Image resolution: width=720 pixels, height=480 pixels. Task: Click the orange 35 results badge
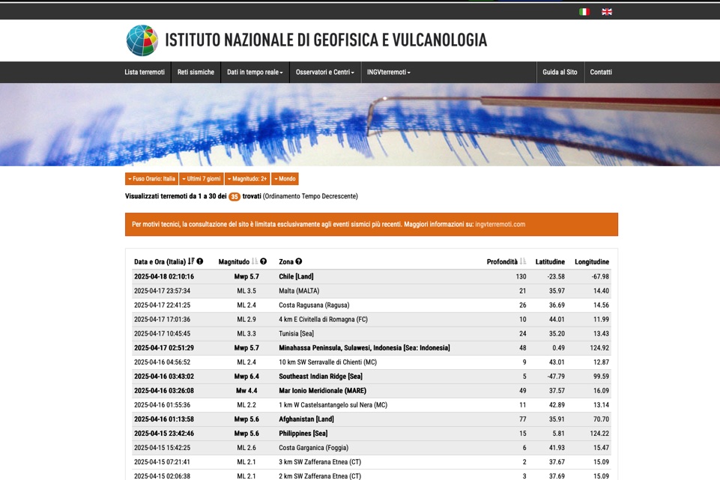pos(233,196)
